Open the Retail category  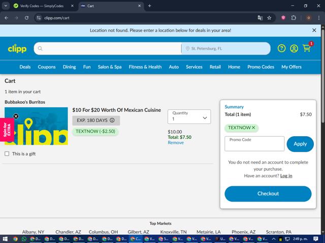215,67
